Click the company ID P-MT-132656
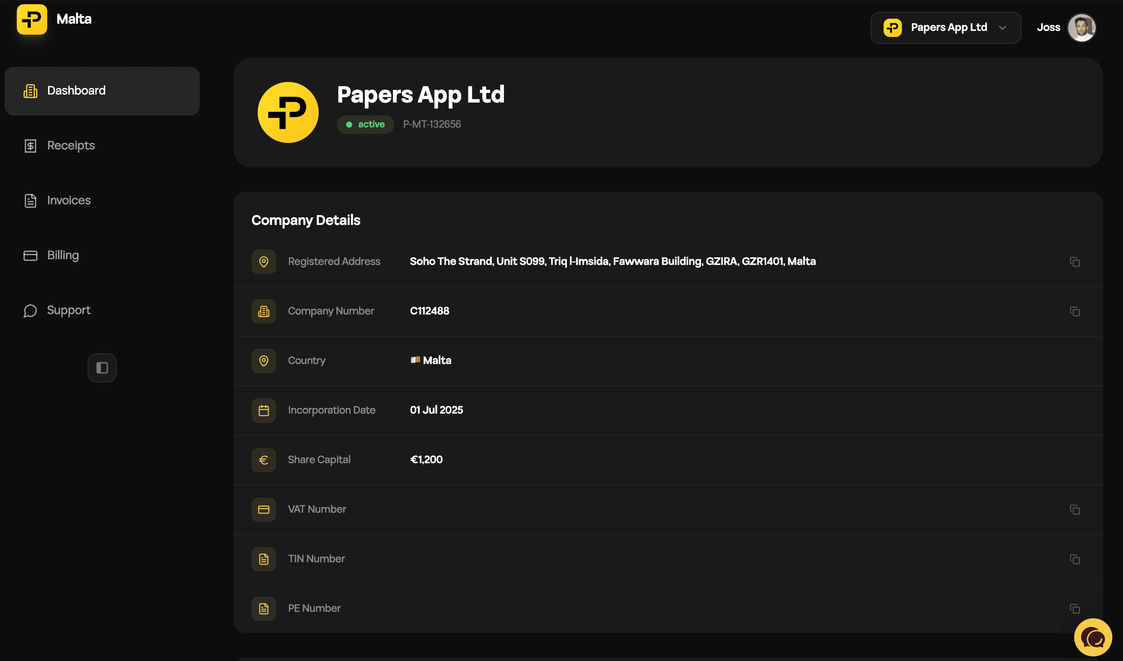The image size is (1123, 661). pos(432,124)
